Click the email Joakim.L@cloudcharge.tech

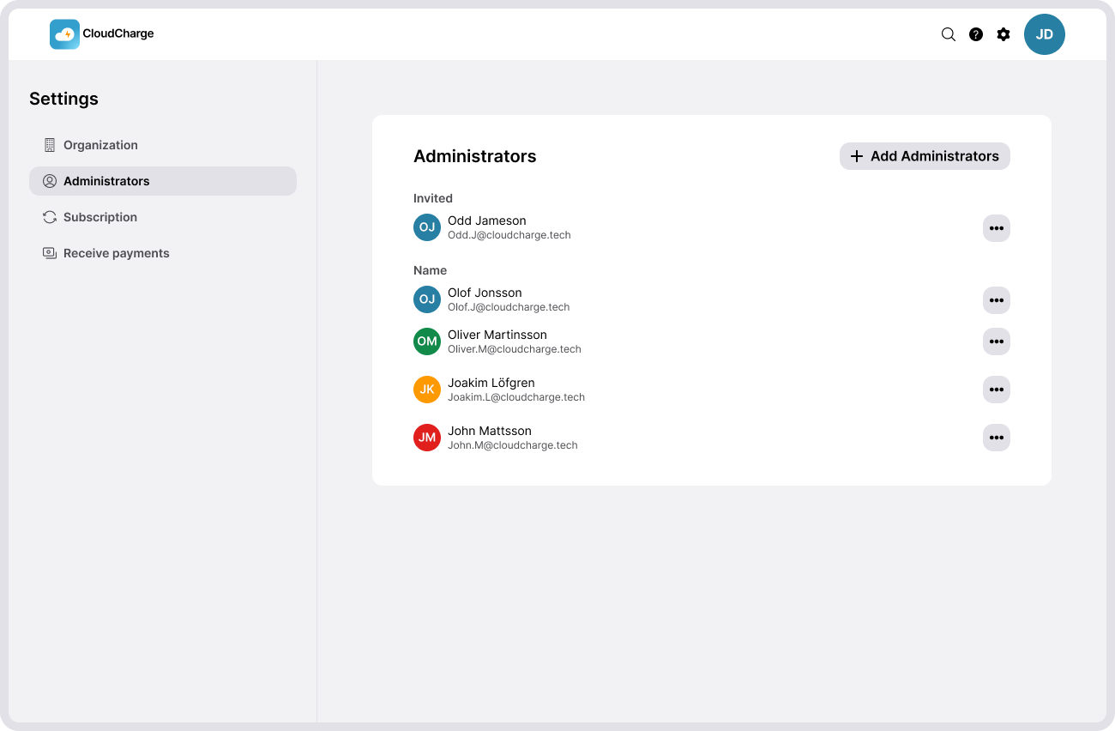tap(516, 397)
